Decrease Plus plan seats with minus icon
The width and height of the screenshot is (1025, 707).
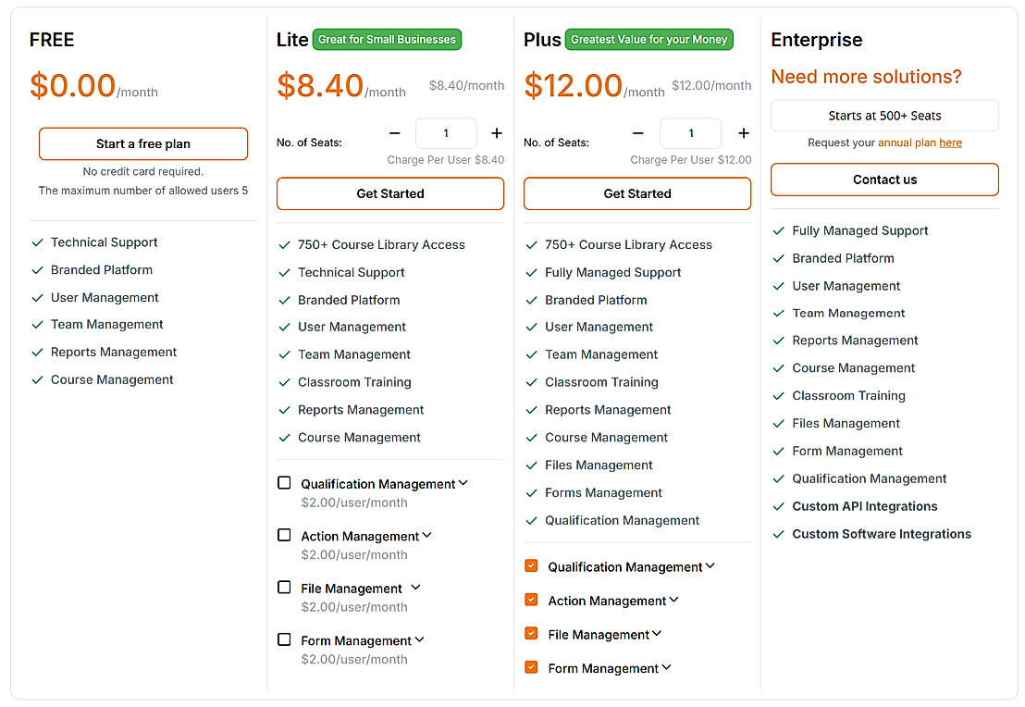pos(638,133)
